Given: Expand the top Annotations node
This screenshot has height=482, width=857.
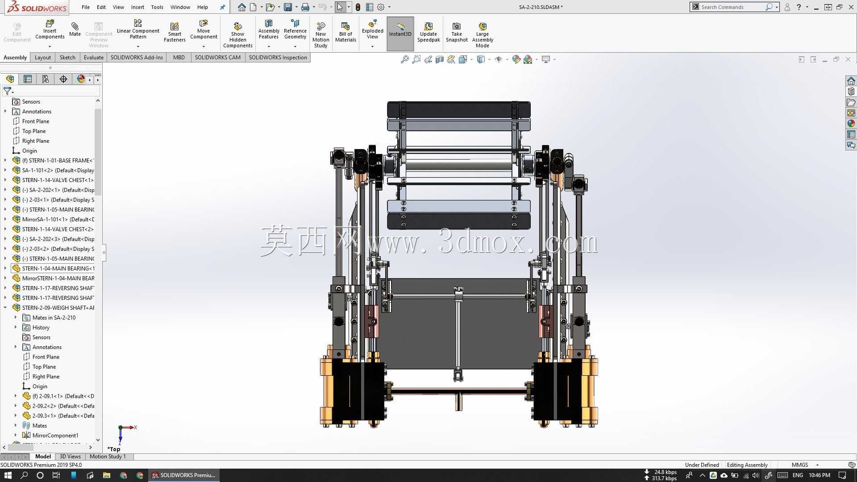Looking at the screenshot, I should click(5, 112).
